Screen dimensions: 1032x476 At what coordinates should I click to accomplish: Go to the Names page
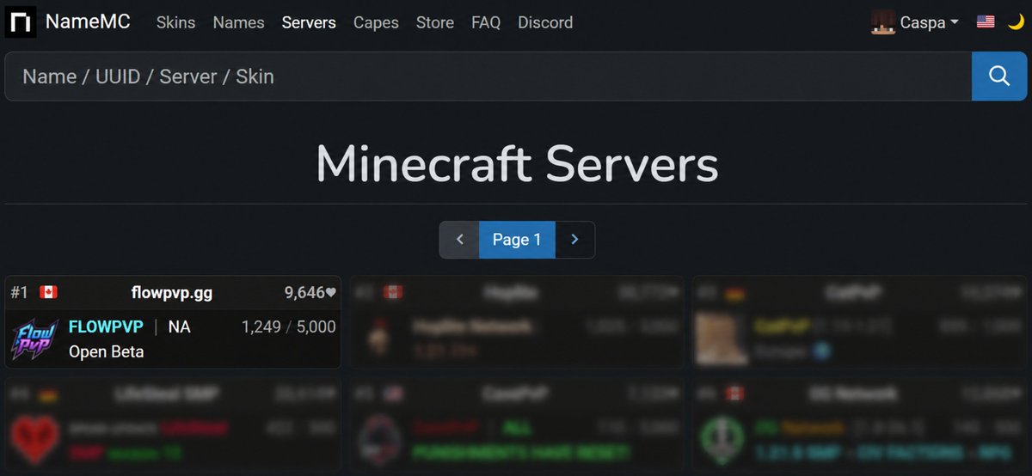tap(238, 22)
